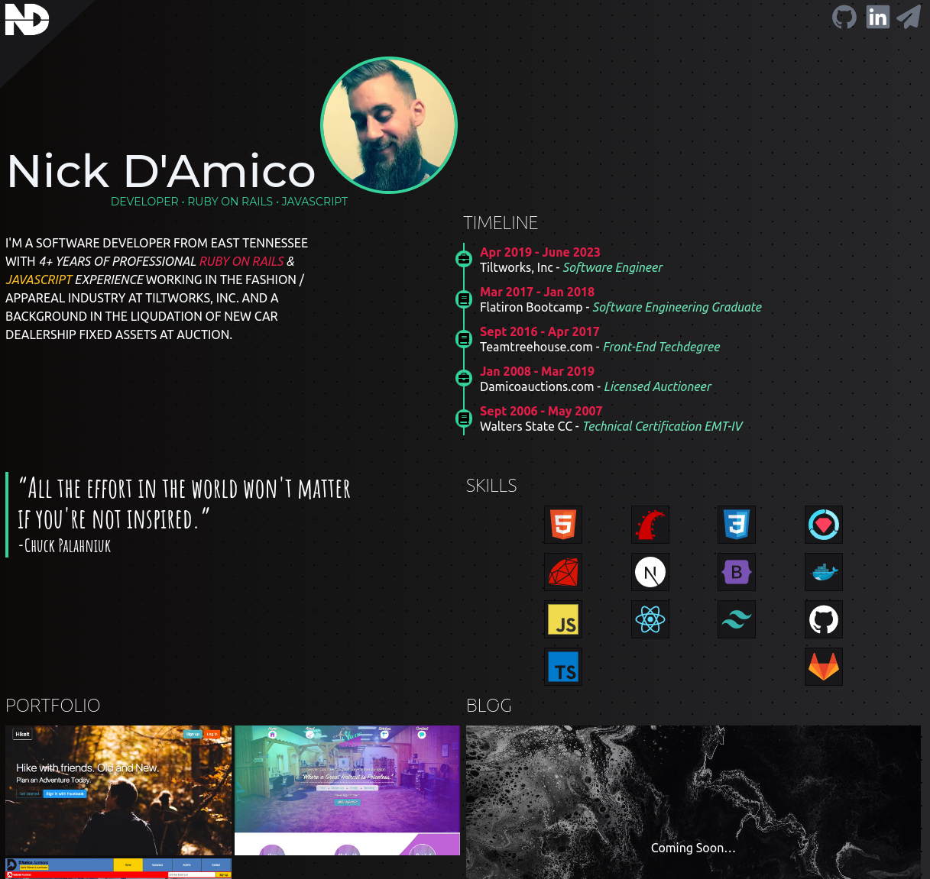Select the Docker whale icon
The width and height of the screenshot is (930, 879).
[824, 572]
